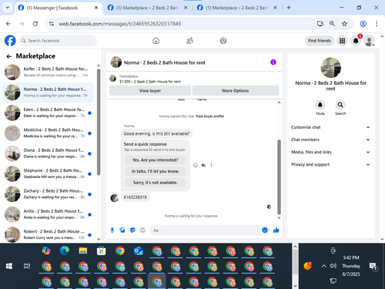Click the View buyer button
This screenshot has width=385, height=289.
[150, 91]
